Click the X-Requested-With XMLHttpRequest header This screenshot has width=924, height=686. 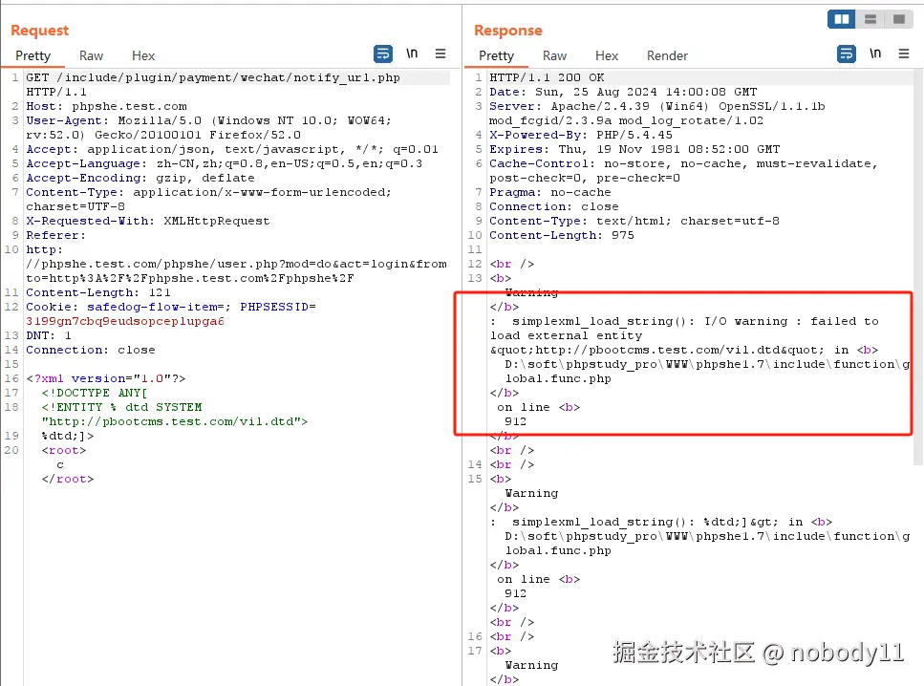tap(148, 221)
